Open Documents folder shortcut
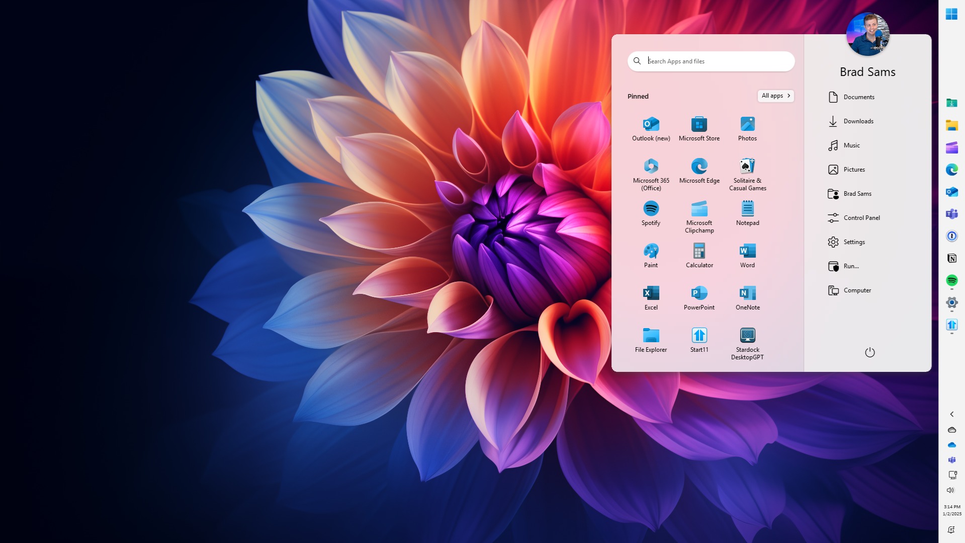 tap(851, 97)
